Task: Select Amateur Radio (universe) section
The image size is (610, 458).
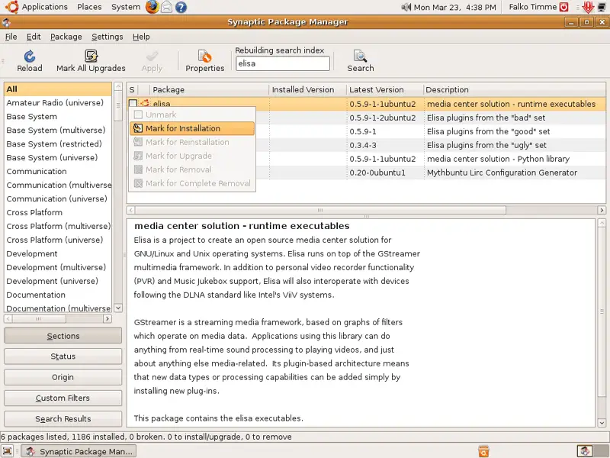Action: [58, 103]
